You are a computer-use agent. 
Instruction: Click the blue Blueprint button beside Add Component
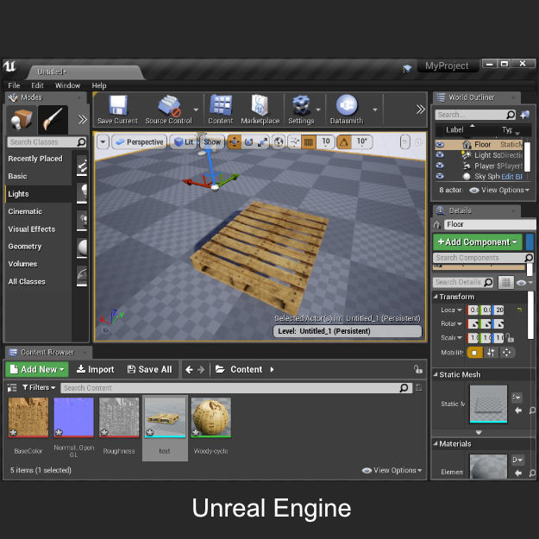tap(530, 242)
